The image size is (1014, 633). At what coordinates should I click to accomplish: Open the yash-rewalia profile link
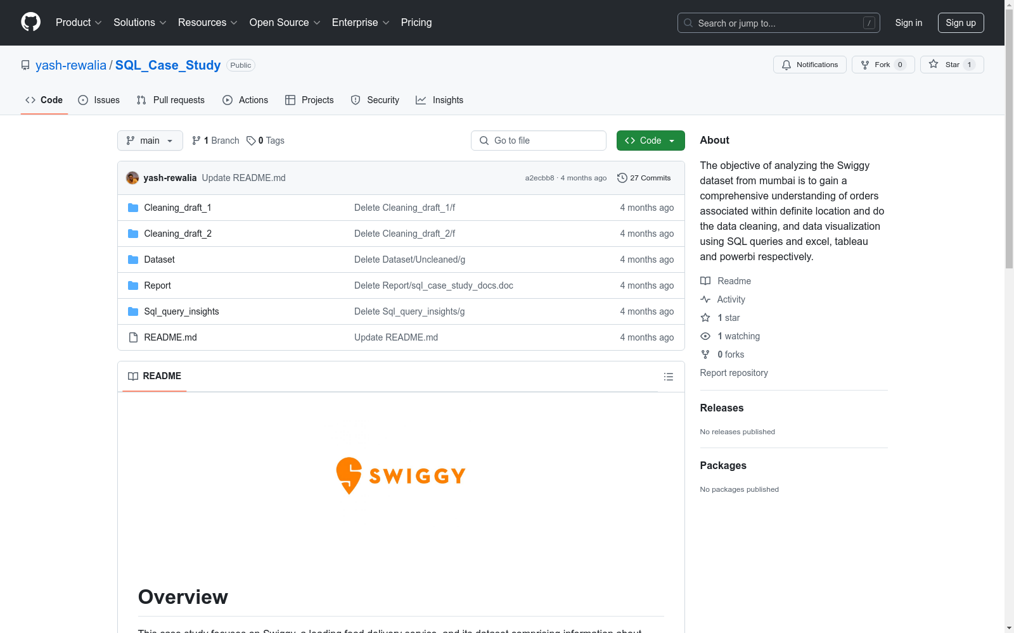(x=71, y=65)
